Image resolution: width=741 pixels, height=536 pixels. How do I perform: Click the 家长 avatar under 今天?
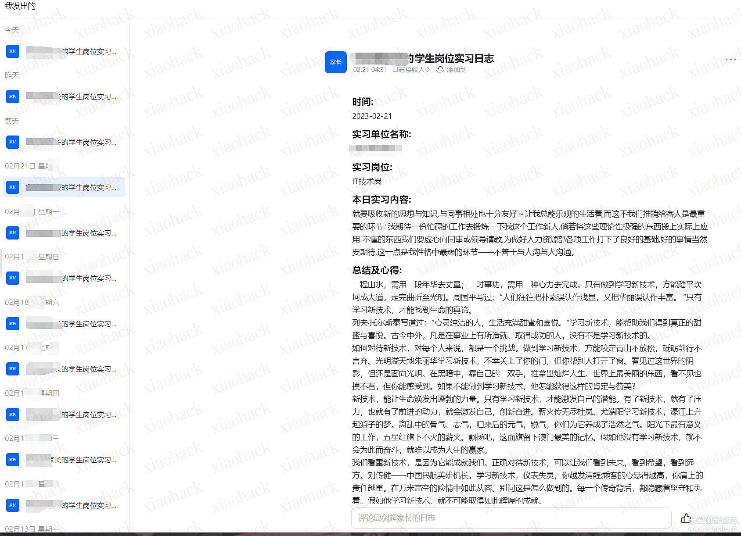pos(13,51)
